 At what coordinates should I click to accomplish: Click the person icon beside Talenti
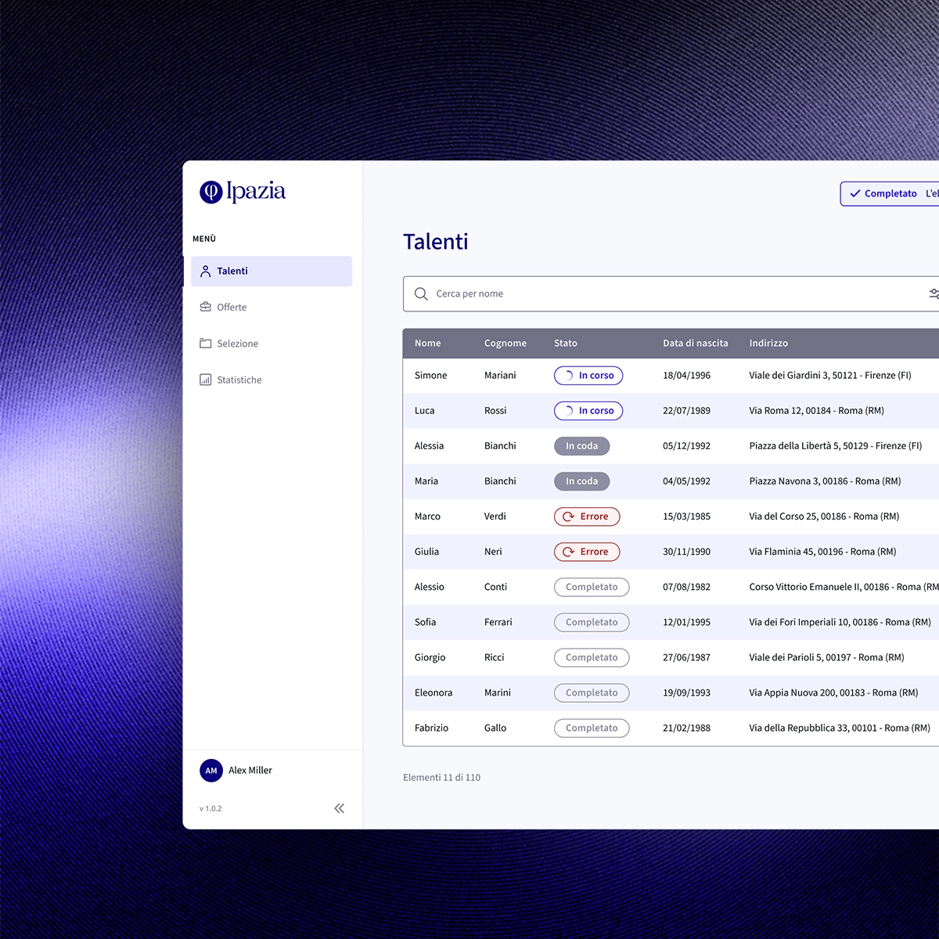pyautogui.click(x=206, y=271)
